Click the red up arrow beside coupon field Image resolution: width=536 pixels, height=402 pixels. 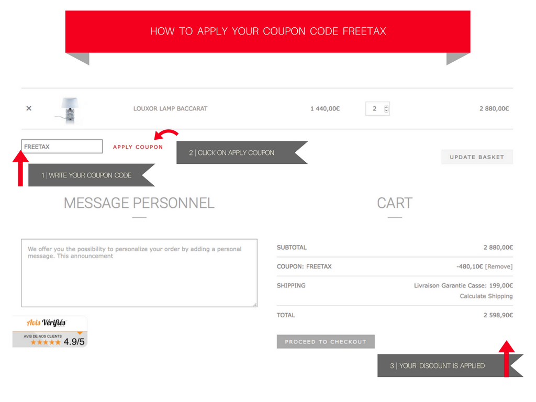[20, 168]
